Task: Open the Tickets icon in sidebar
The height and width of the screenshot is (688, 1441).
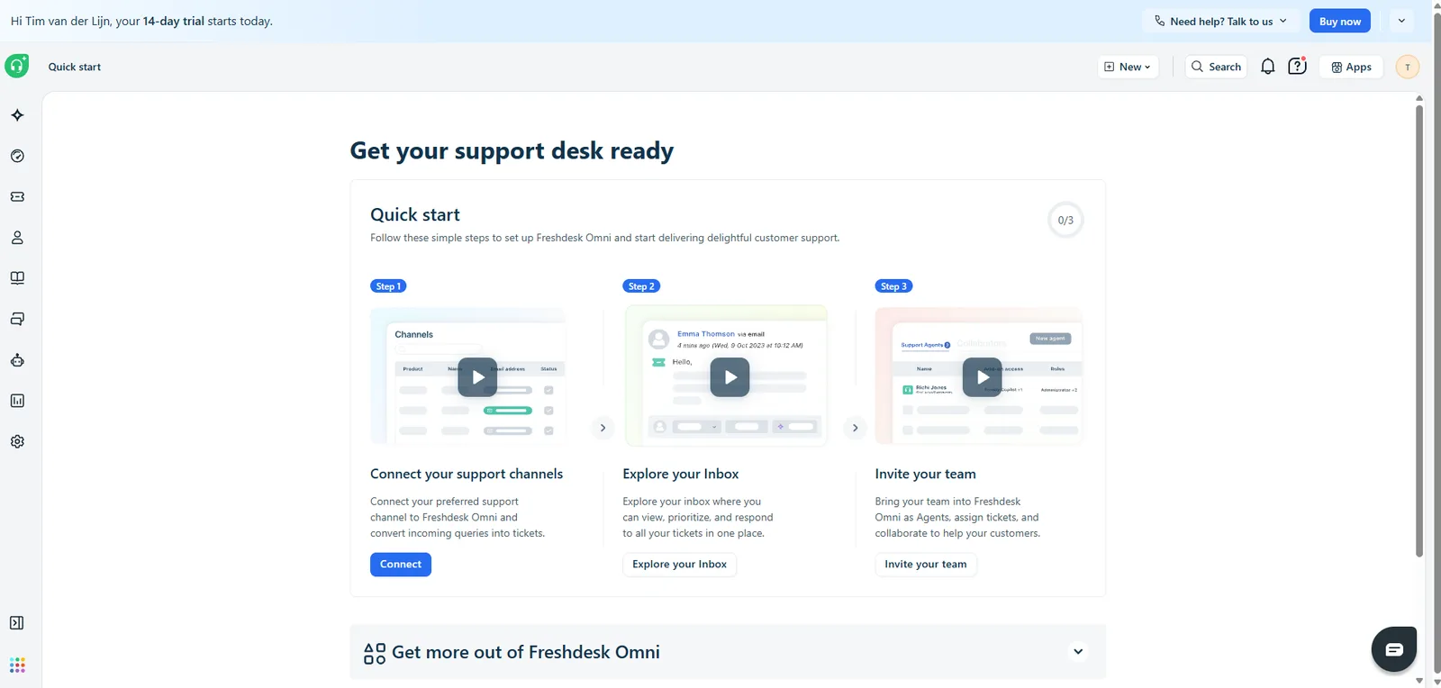Action: (x=17, y=196)
